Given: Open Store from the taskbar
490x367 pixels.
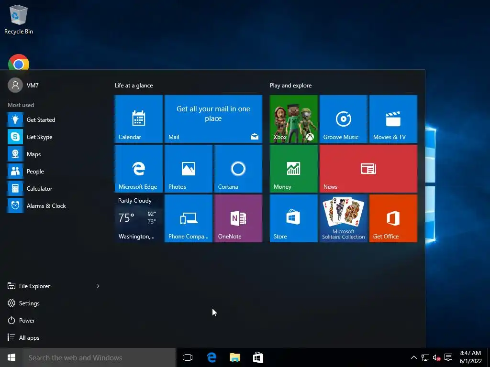Looking at the screenshot, I should pyautogui.click(x=258, y=357).
